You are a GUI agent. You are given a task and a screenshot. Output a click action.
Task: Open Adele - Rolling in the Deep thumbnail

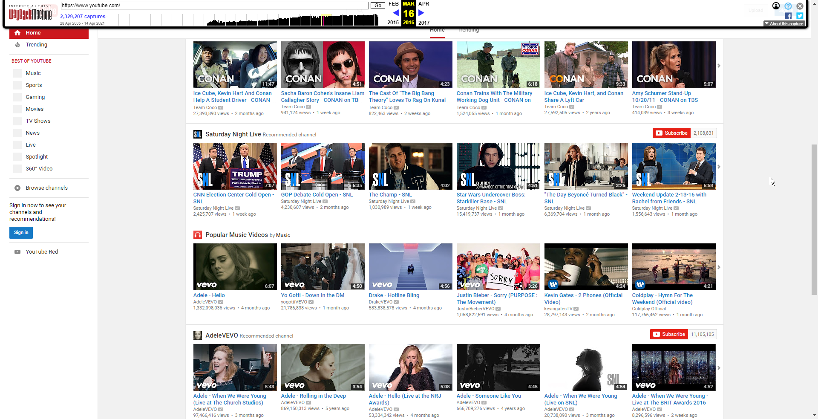coord(323,367)
